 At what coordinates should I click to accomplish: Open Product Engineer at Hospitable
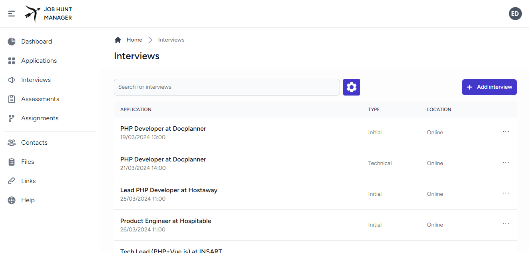(166, 221)
